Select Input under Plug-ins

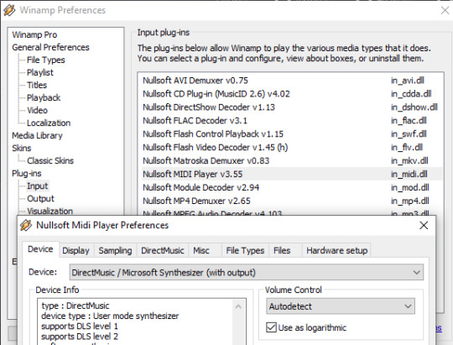[37, 186]
